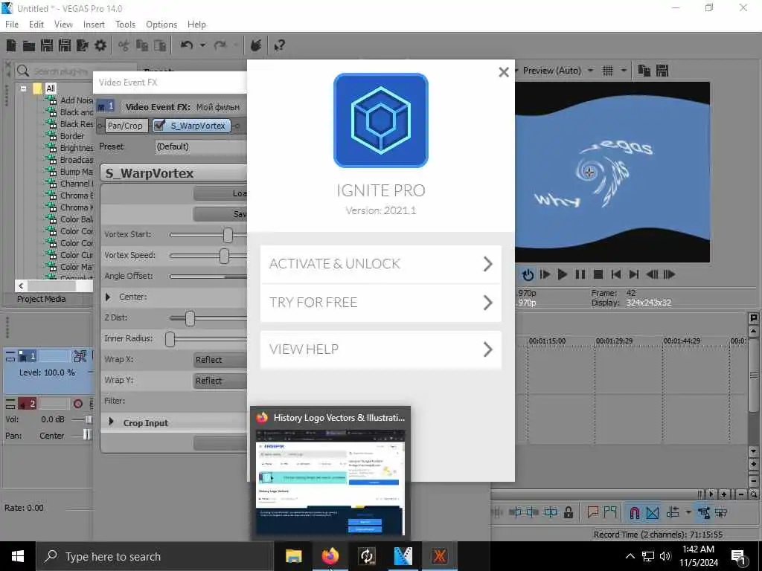Click the Undo arrow icon
Viewport: 762px width, 571px height.
[x=187, y=45]
